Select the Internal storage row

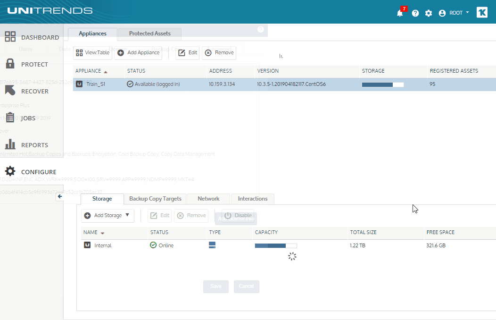click(x=289, y=245)
